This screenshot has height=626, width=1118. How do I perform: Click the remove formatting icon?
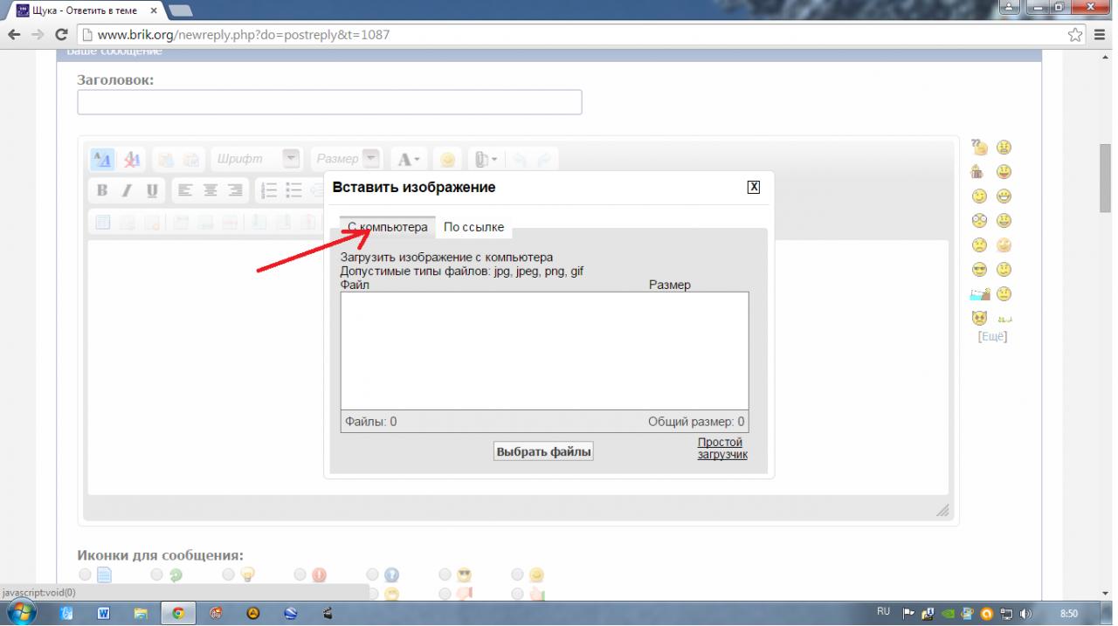[x=131, y=159]
